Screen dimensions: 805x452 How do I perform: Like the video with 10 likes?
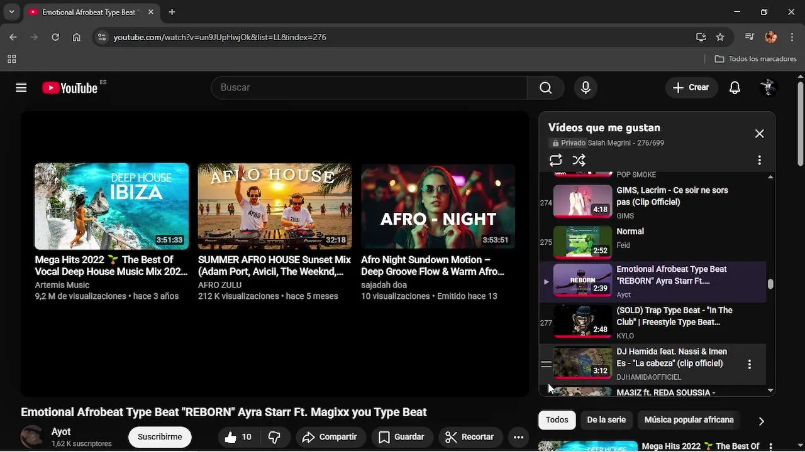tap(238, 437)
